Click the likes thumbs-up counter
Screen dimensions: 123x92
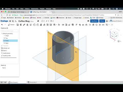click(x=43, y=21)
